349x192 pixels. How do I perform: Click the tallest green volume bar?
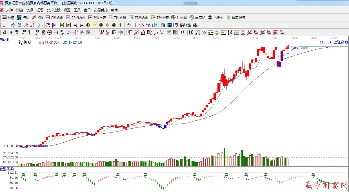[224, 157]
